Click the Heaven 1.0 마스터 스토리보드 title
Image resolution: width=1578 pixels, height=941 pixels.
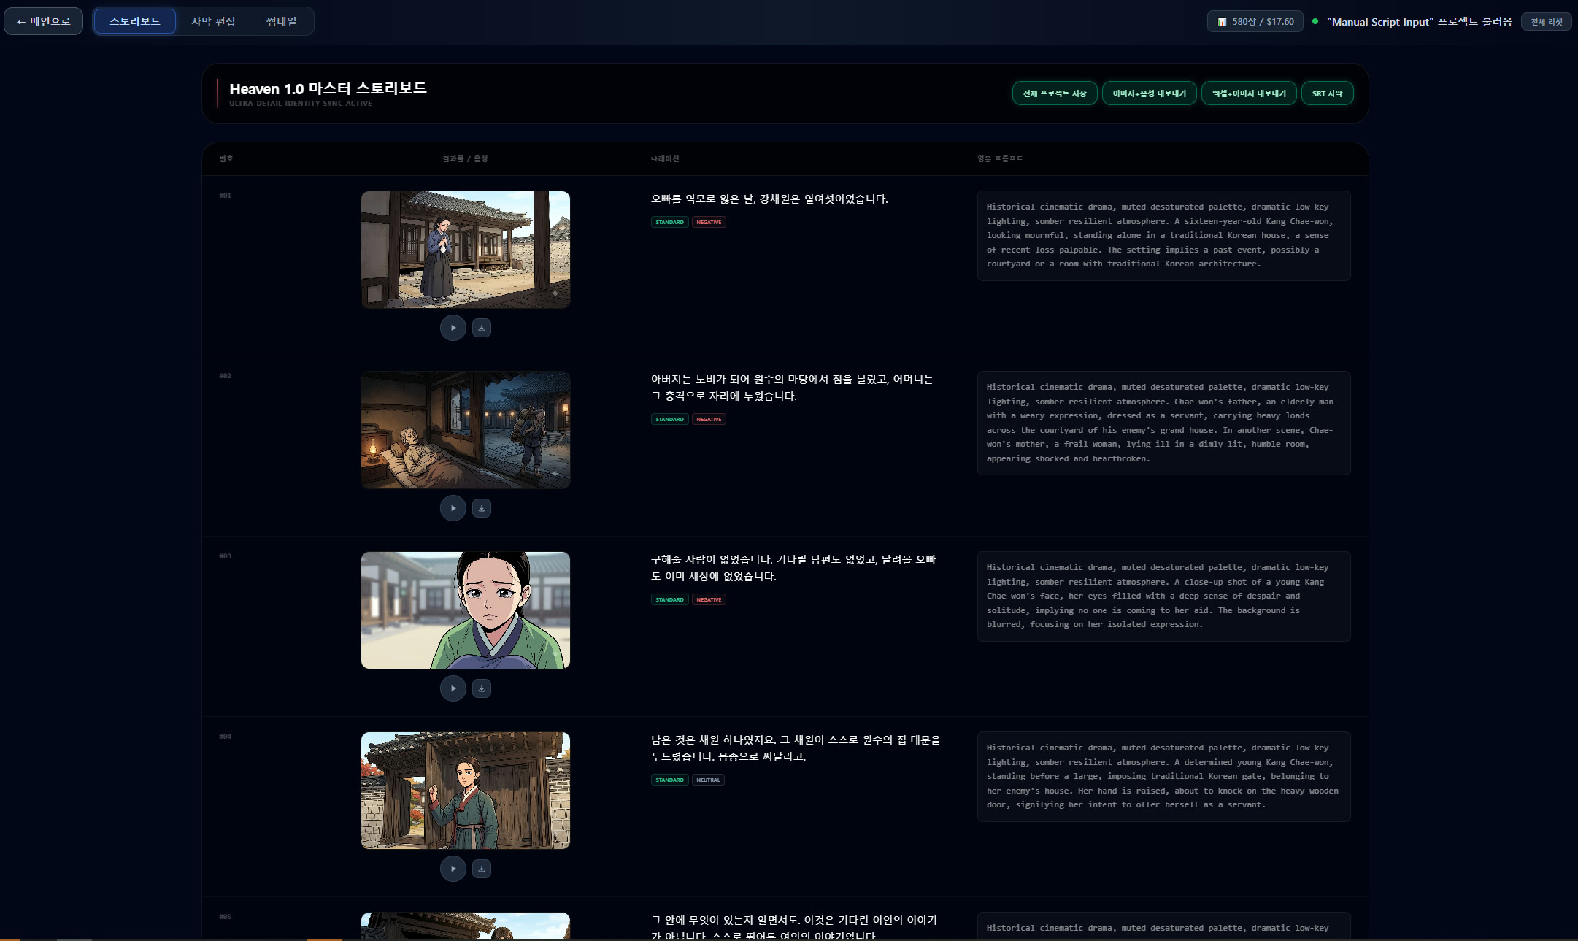tap(328, 88)
